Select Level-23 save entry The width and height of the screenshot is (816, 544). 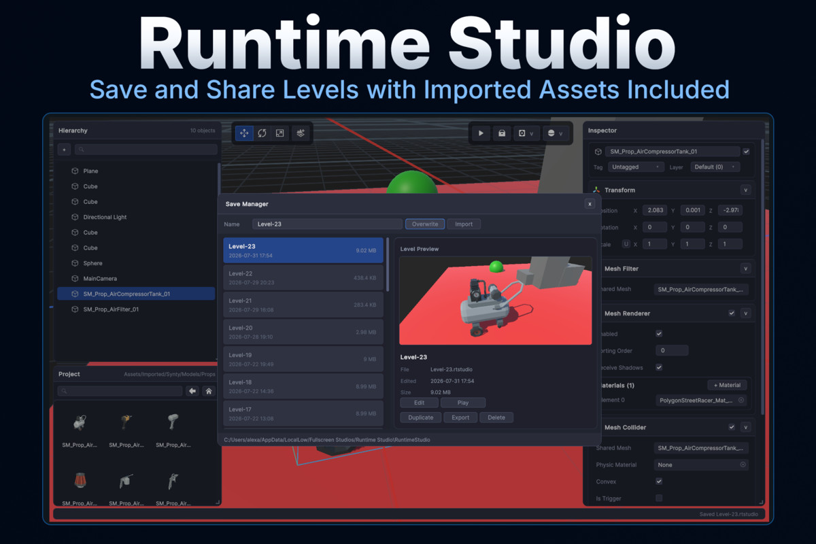tap(303, 250)
